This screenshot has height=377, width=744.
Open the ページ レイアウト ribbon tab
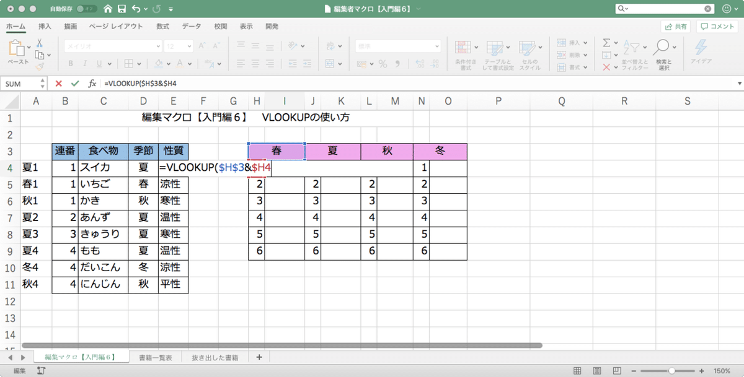[x=115, y=27]
